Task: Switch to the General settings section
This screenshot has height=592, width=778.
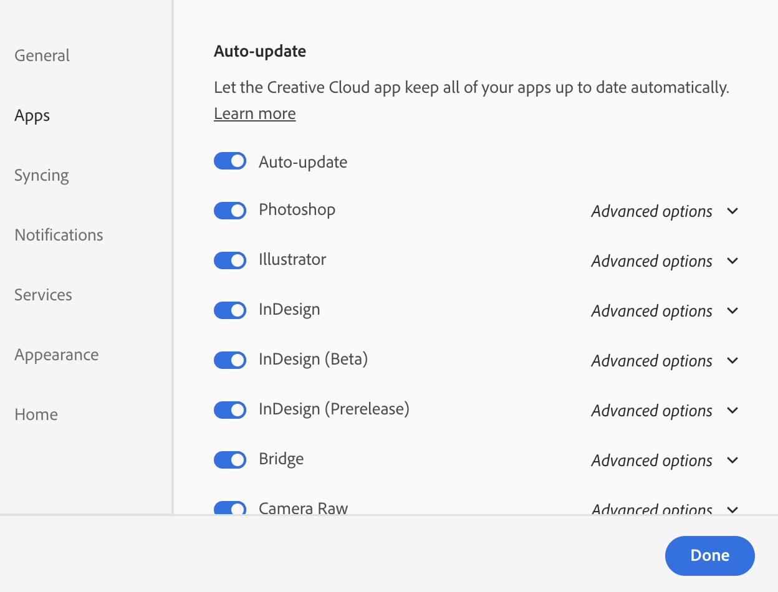Action: pyautogui.click(x=42, y=55)
